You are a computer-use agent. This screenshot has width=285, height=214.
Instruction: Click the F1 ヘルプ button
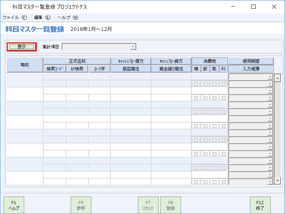[x=14, y=205]
